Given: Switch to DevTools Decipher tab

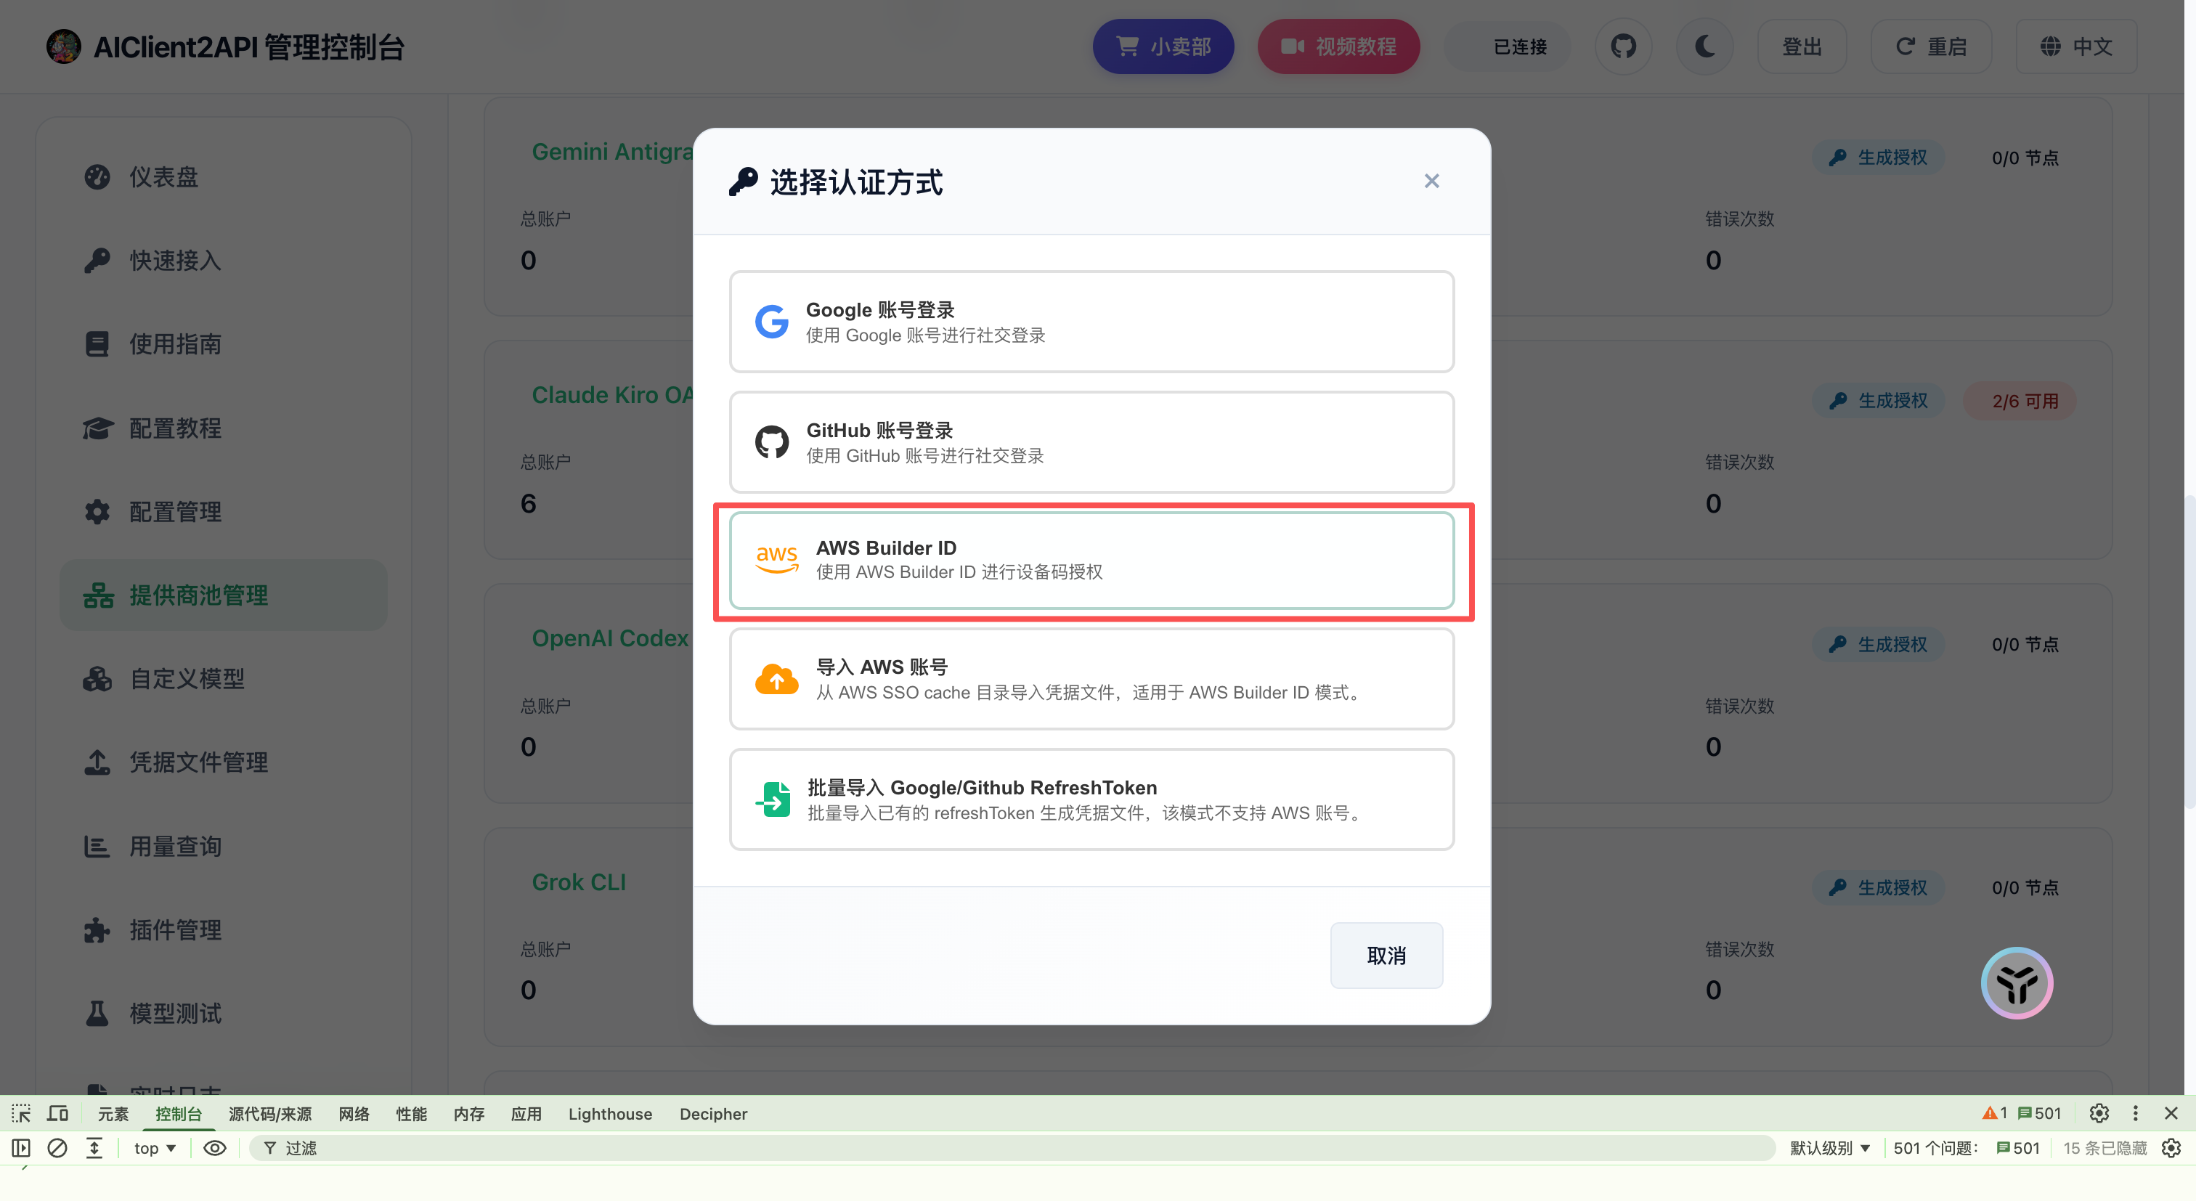Looking at the screenshot, I should click(x=714, y=1113).
